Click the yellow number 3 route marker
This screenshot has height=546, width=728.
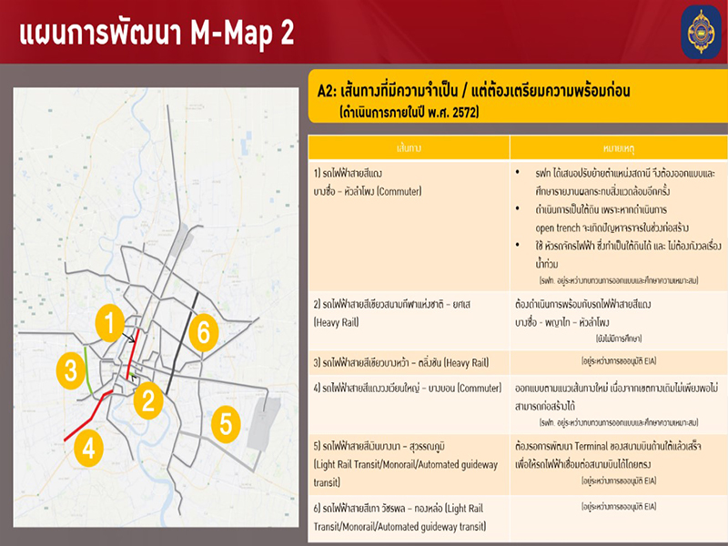coord(68,370)
